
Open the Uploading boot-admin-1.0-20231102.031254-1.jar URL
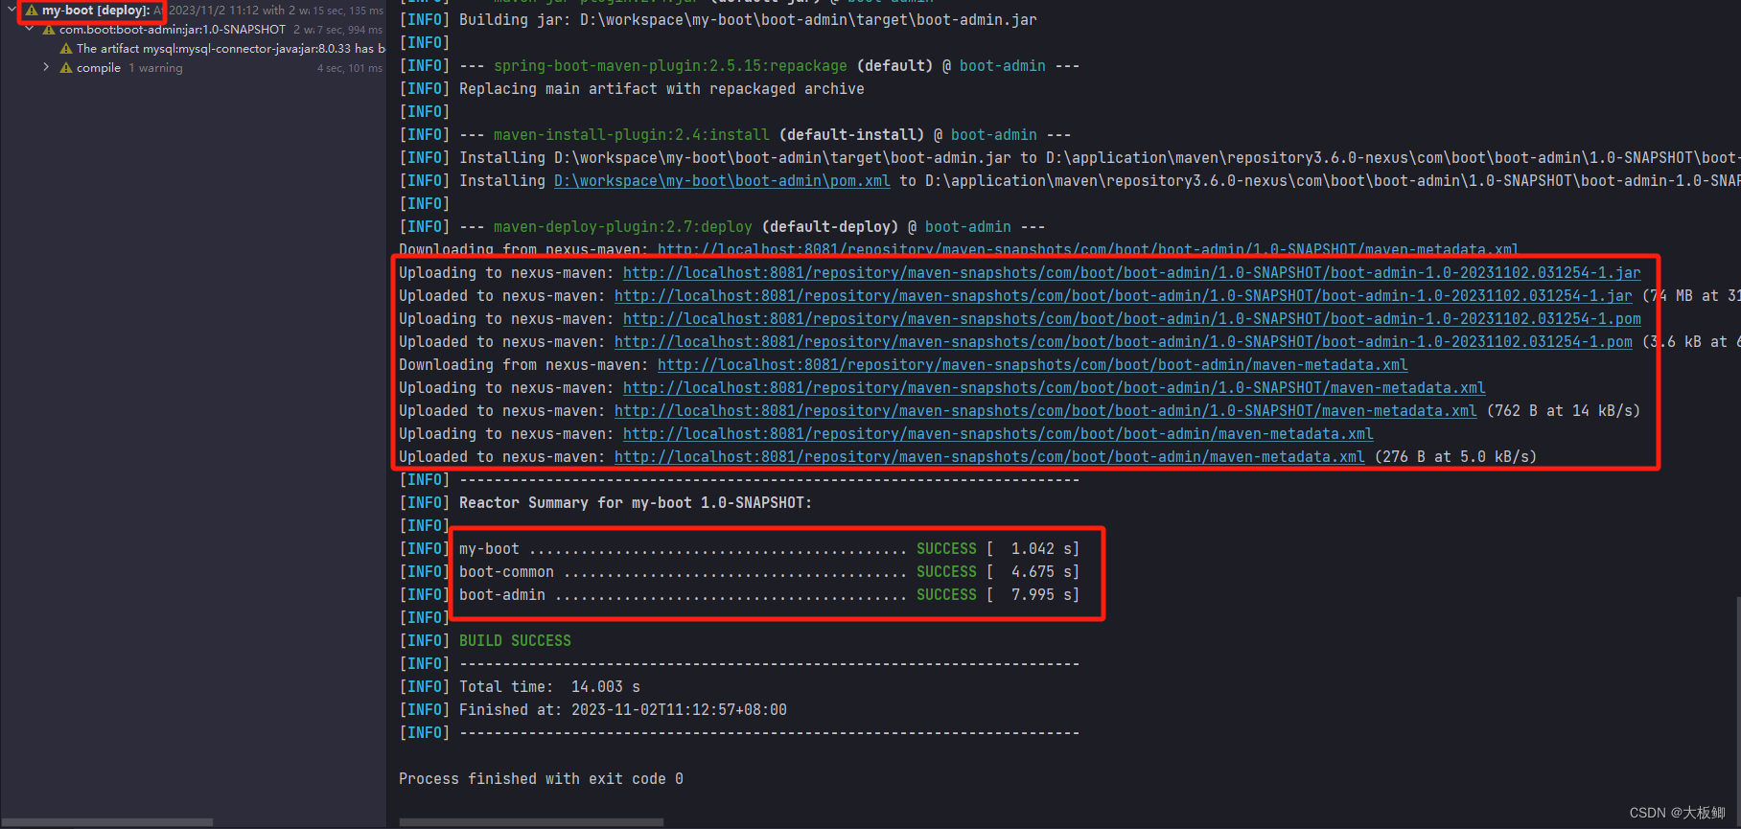point(1131,273)
